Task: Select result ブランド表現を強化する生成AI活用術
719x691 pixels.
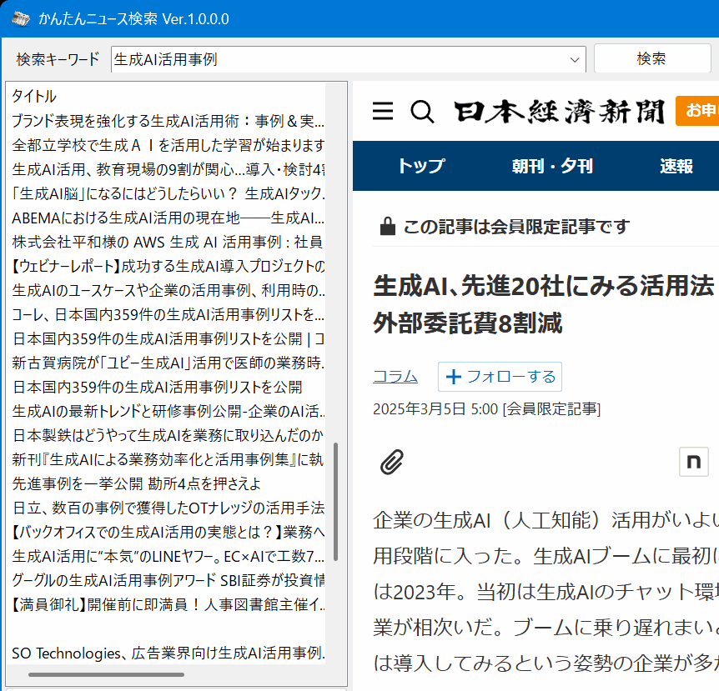Action: point(168,121)
